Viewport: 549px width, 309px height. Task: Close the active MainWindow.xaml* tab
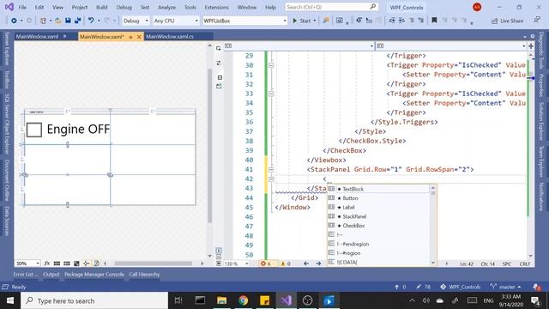click(x=139, y=36)
